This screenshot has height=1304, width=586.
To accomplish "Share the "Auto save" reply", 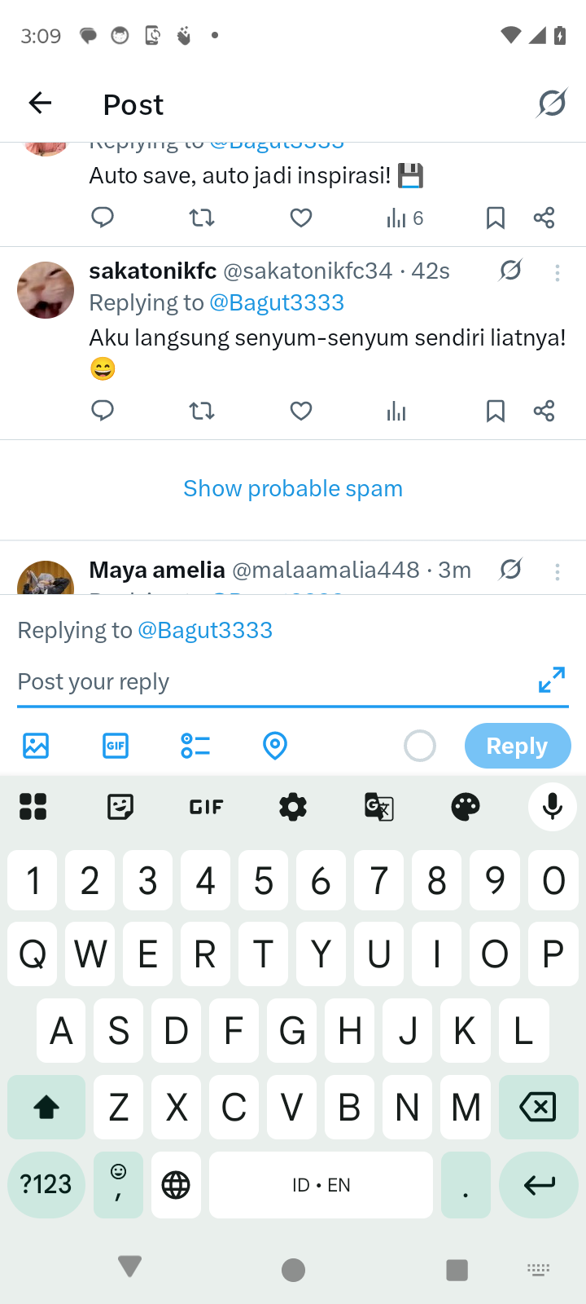I will [x=544, y=218].
